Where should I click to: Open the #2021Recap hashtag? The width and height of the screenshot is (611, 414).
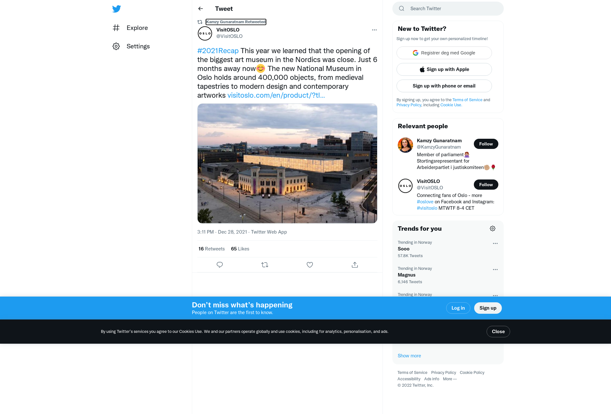(218, 51)
